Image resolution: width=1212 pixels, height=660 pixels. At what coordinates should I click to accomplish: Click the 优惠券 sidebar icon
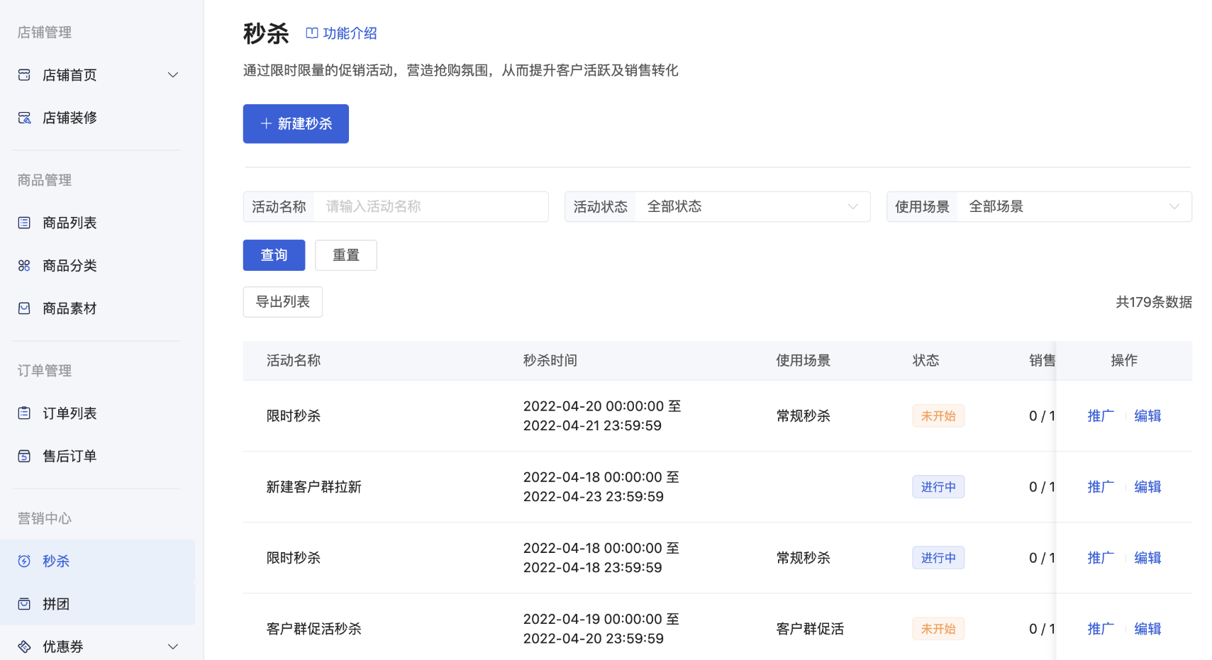tap(24, 647)
